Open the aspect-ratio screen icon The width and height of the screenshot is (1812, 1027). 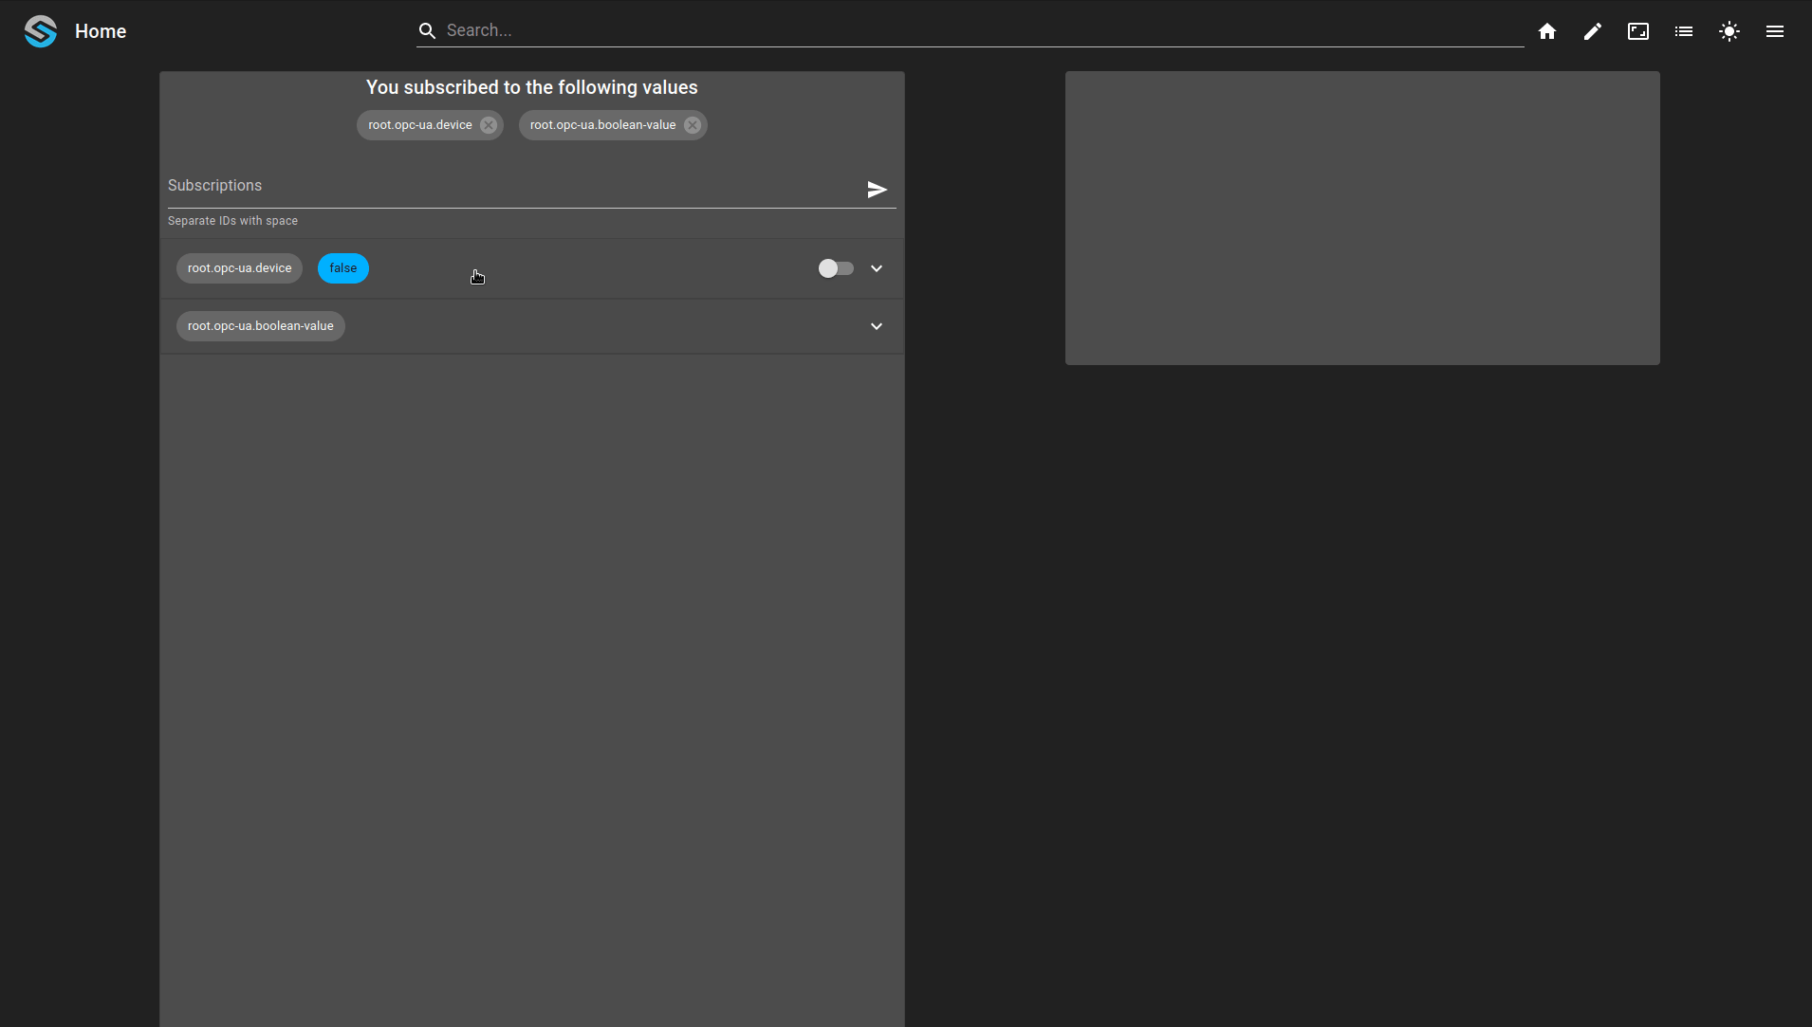click(1638, 31)
